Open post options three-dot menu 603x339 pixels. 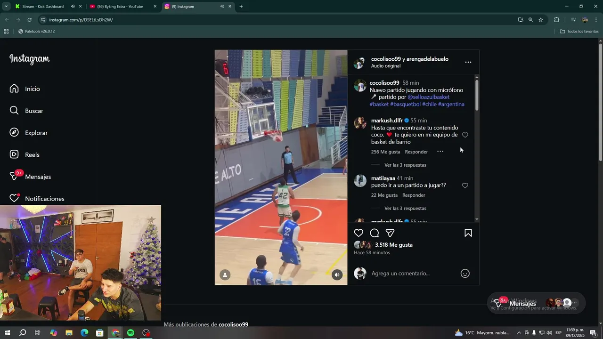[468, 62]
